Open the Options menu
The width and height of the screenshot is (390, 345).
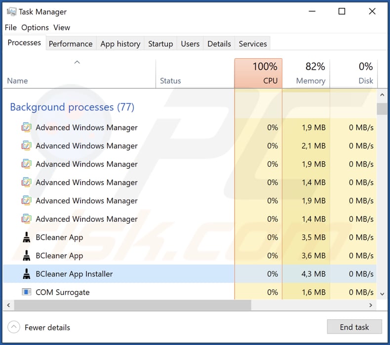coord(35,27)
